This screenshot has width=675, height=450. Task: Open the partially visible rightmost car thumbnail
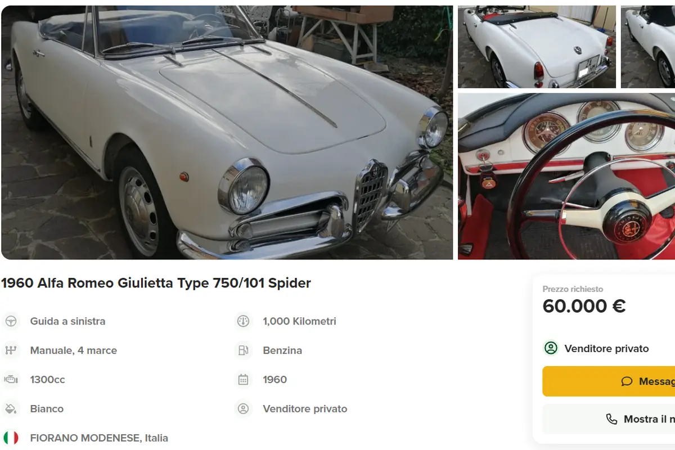[648, 47]
